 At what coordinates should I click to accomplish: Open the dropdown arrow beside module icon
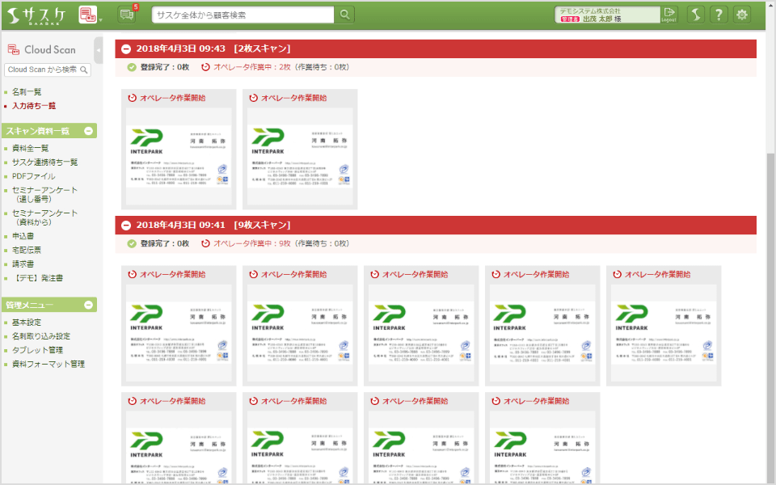pos(100,20)
